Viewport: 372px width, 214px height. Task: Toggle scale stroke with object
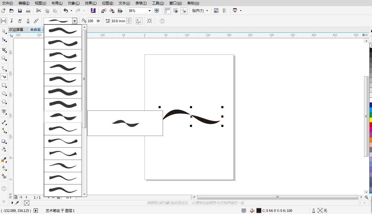coord(139,21)
